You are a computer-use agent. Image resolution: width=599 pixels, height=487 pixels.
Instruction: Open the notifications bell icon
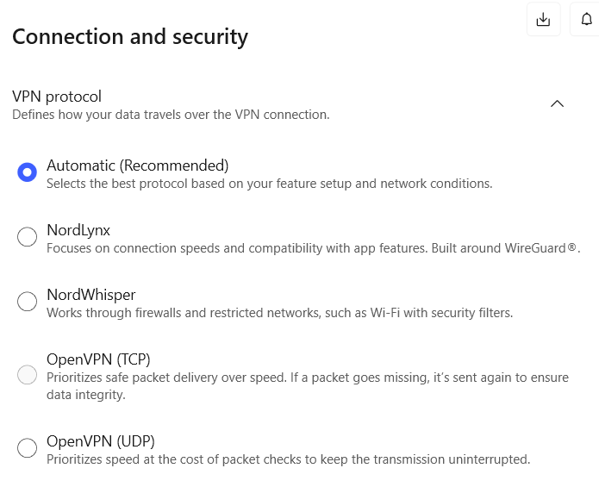pos(586,20)
